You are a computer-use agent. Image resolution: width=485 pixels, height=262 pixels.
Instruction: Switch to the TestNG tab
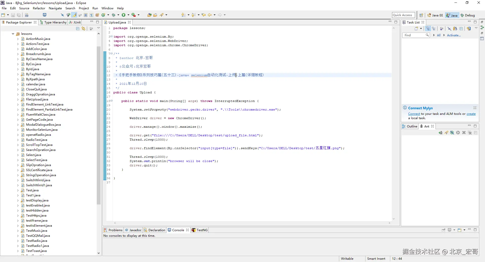tap(200, 230)
